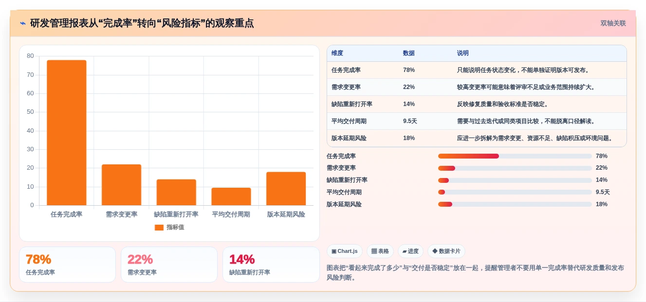Click the 22% progress bar for 需求变更率
Screen dimensions: 646x302
click(x=515, y=168)
